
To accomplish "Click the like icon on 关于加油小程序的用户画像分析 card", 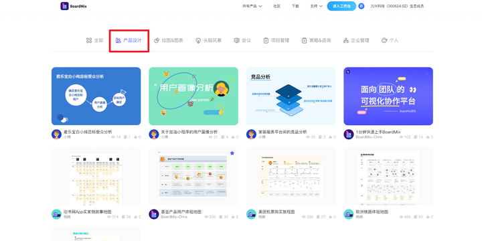I will [x=234, y=137].
